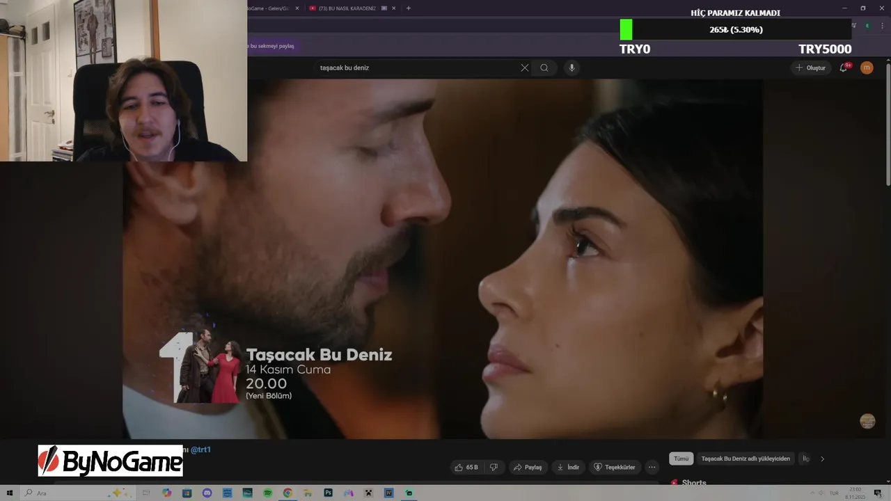Click the page vertical scrollbar
The image size is (891, 501).
coord(888,125)
